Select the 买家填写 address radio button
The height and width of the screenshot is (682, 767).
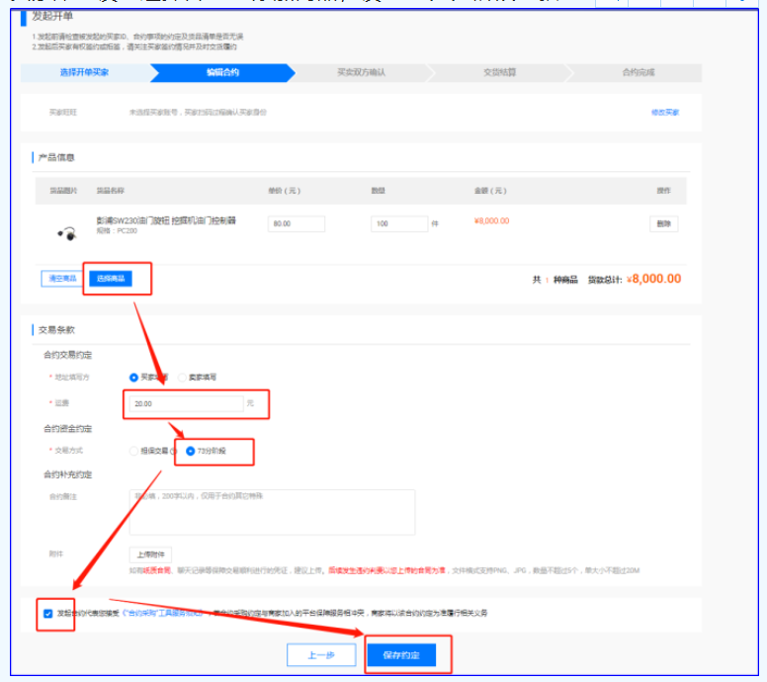[x=135, y=377]
